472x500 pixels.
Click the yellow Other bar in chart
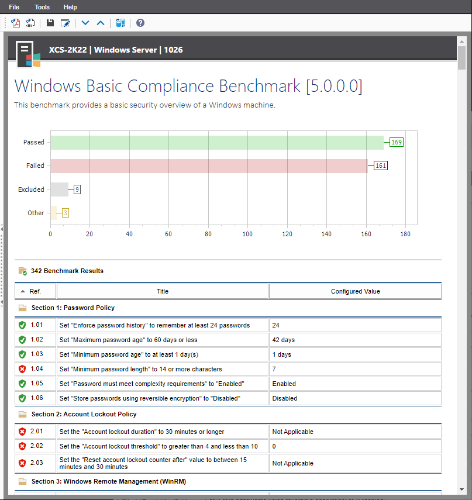(54, 213)
